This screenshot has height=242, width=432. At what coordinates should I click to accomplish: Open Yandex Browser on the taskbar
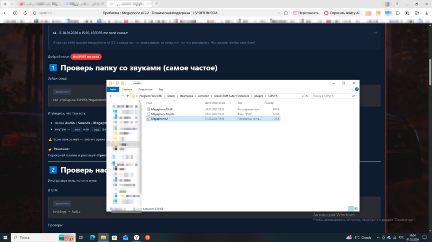(137, 238)
